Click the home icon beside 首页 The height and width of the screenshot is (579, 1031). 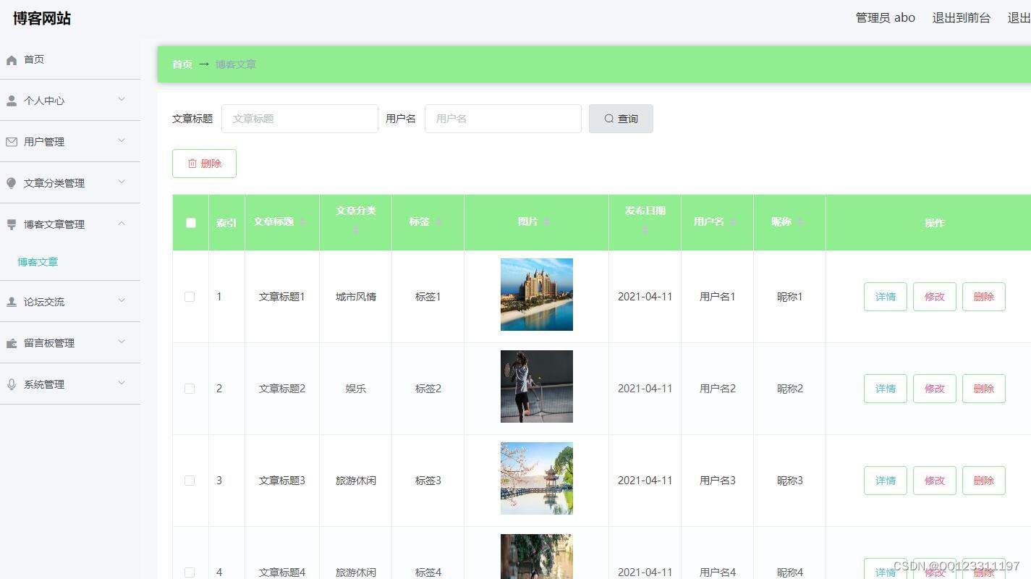(12, 60)
